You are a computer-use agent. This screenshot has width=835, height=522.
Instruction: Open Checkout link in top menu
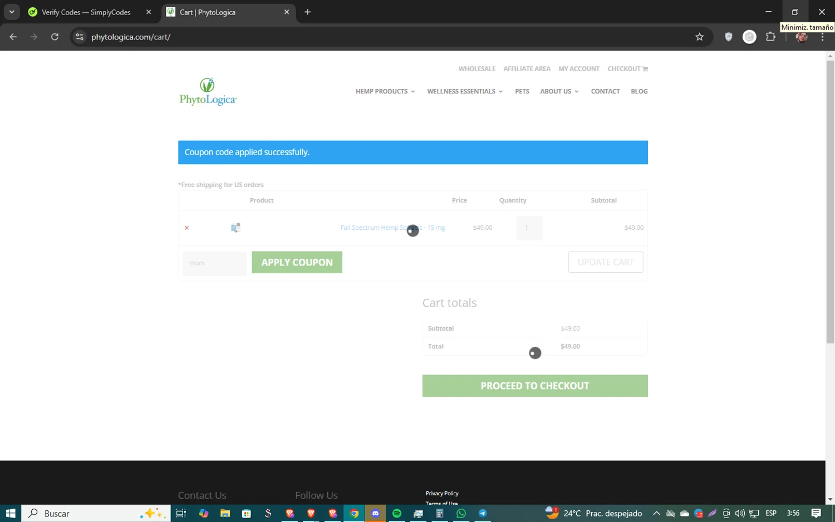click(x=627, y=69)
